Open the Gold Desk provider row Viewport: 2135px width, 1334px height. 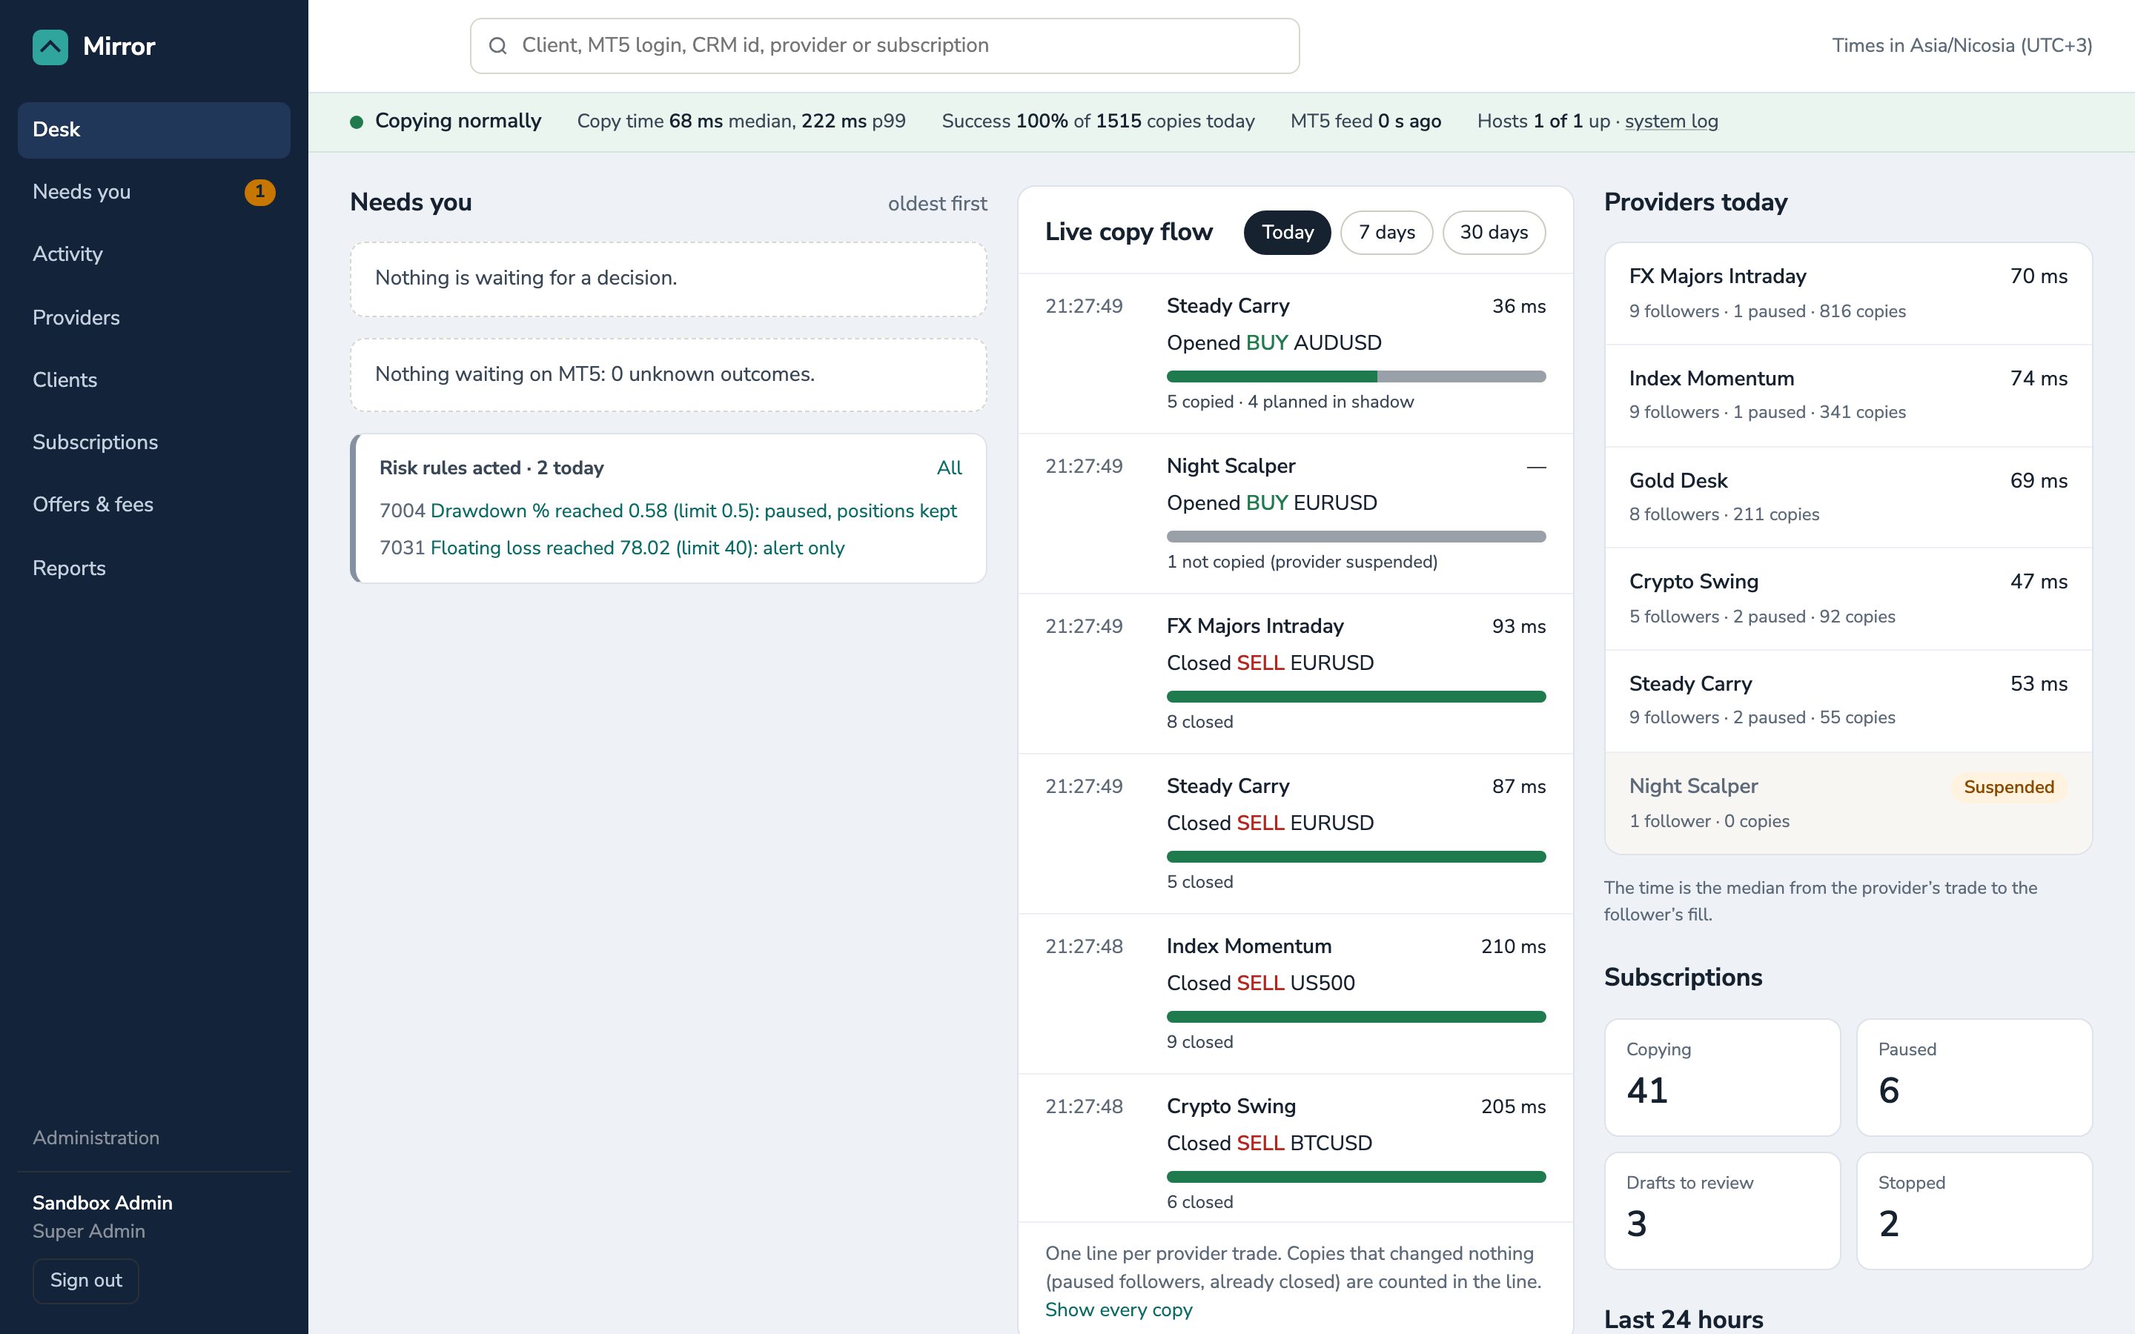[x=1848, y=499]
